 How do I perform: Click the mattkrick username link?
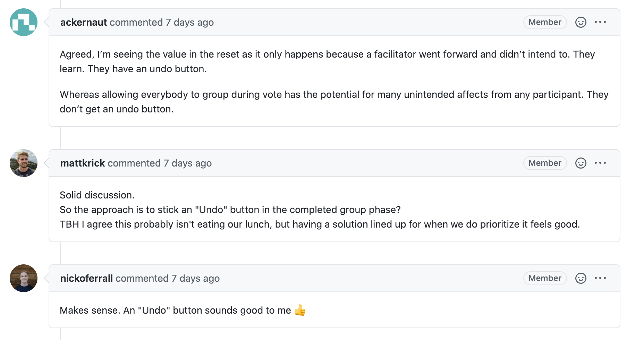coord(83,163)
